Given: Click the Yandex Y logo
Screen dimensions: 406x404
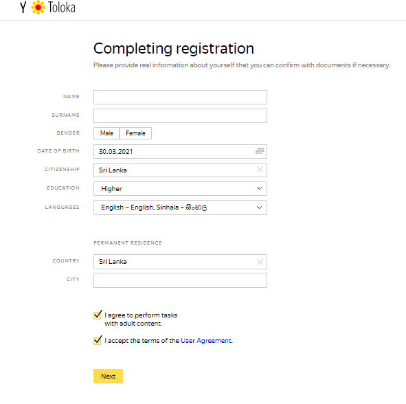Looking at the screenshot, I should [23, 8].
